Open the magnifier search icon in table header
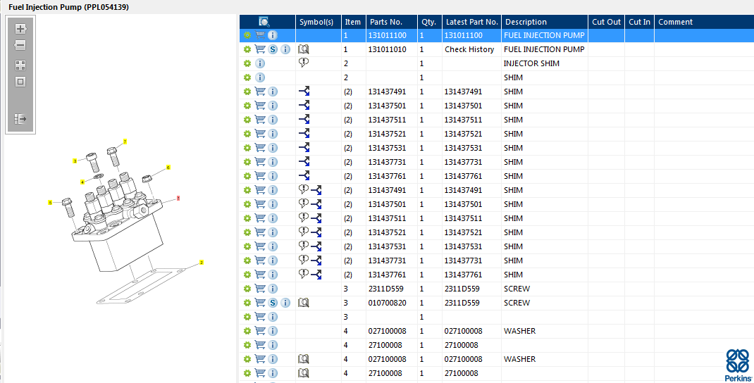Viewport: 754px width, 383px height. click(264, 22)
